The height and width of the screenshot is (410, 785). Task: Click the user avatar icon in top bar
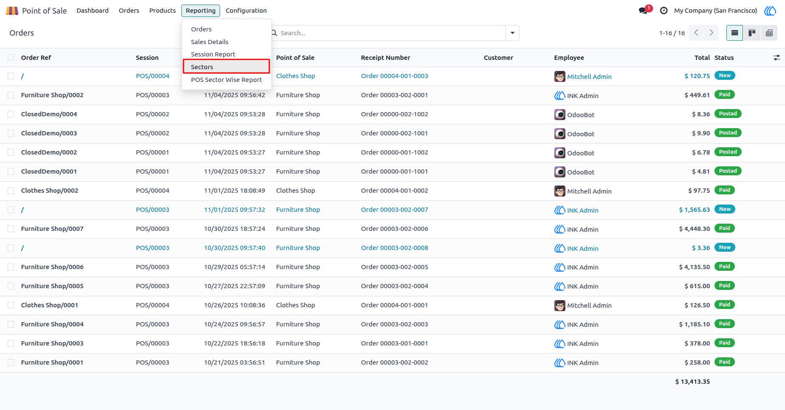770,11
